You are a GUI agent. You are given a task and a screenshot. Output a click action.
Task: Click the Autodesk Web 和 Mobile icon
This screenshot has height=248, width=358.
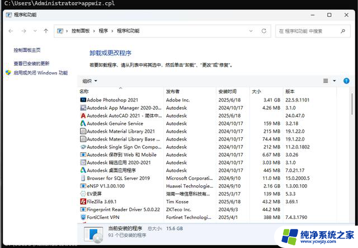(83, 155)
